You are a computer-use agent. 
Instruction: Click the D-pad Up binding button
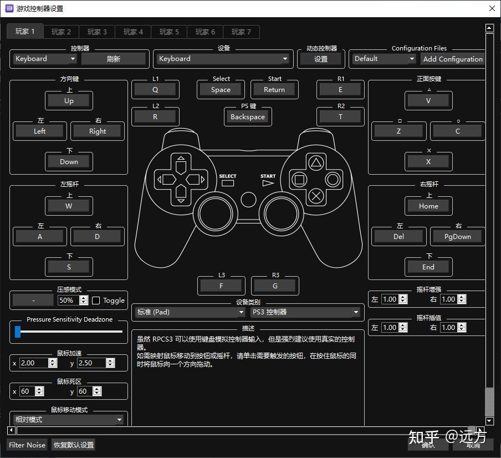click(x=69, y=101)
